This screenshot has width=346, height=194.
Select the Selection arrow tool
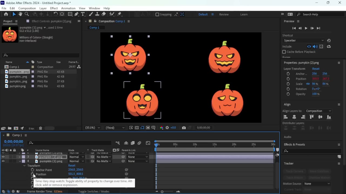point(14,14)
